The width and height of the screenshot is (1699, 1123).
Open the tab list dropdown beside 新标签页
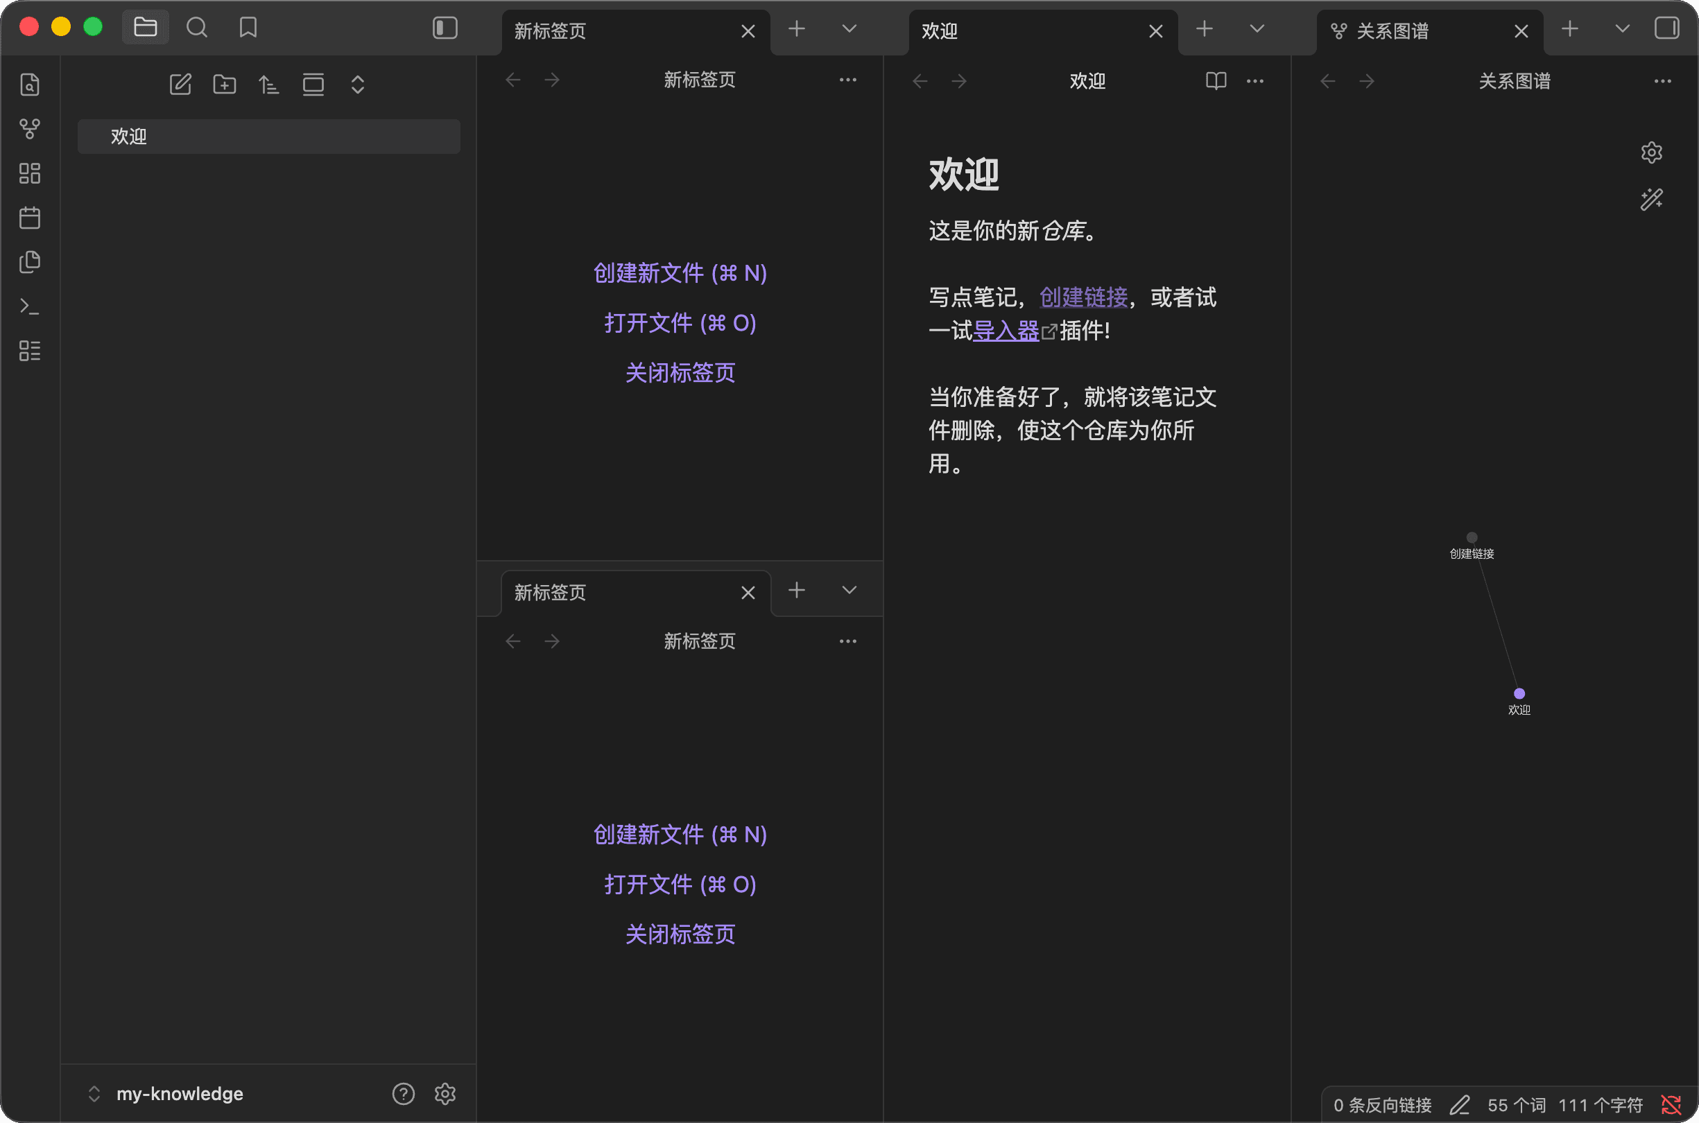(849, 29)
